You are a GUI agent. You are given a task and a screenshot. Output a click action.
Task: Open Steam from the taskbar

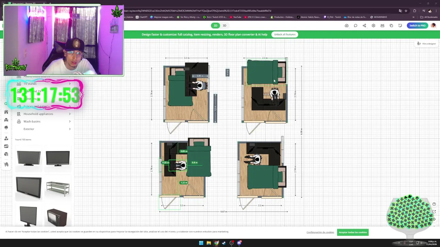click(224, 243)
